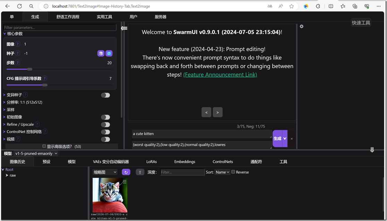Click the random seed dice icon

click(101, 53)
